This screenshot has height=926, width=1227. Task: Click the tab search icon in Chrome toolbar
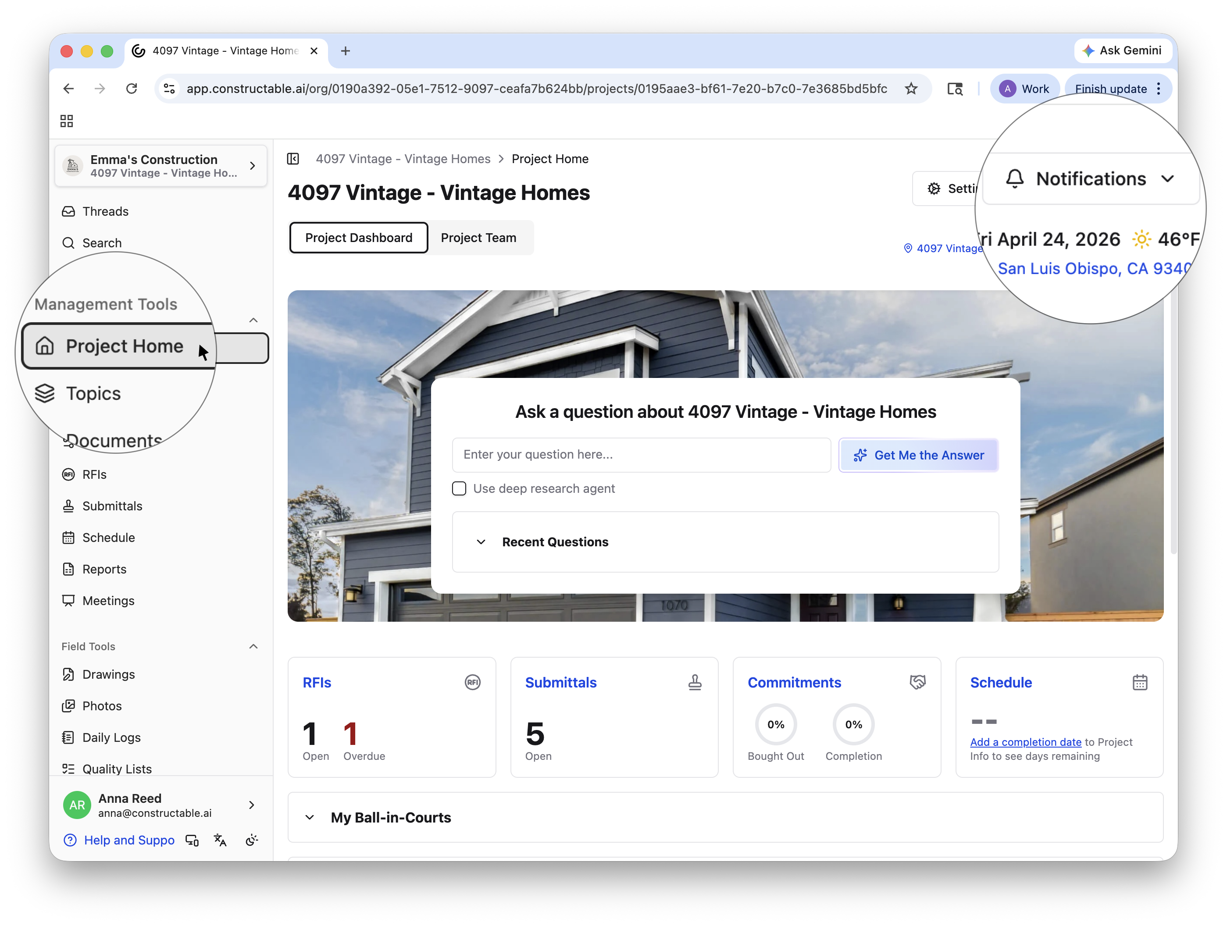pyautogui.click(x=955, y=89)
